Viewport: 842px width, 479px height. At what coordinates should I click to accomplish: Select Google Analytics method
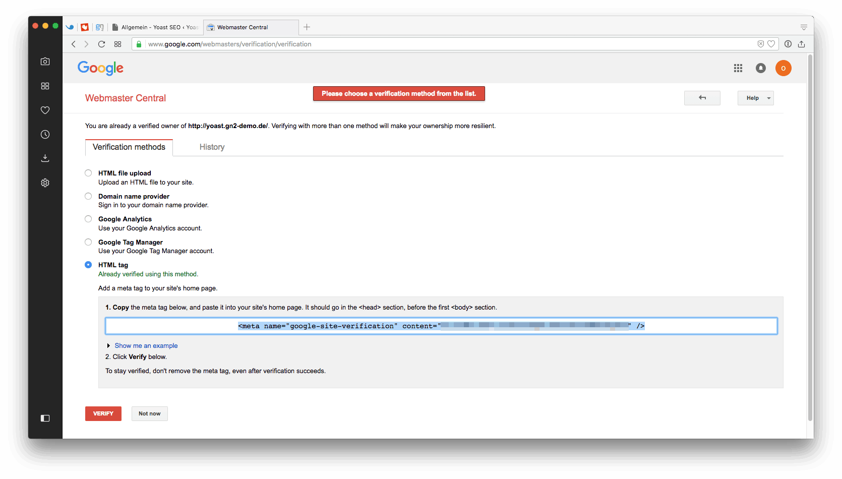point(88,219)
